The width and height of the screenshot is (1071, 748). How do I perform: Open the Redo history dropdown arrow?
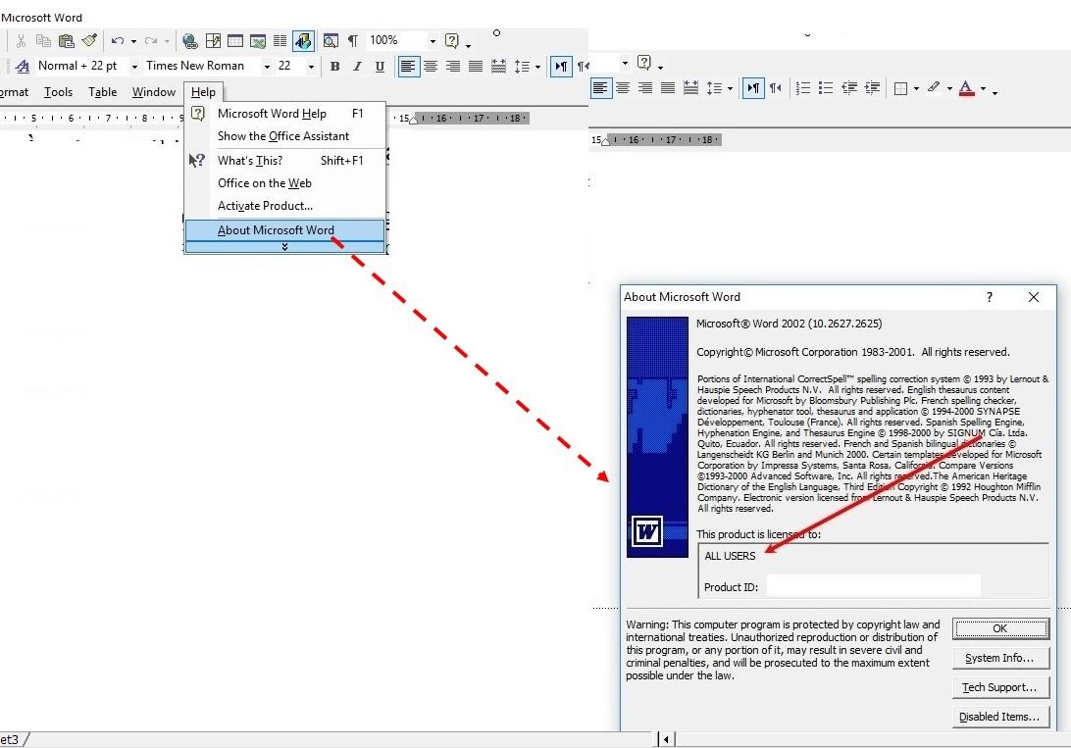tap(167, 41)
